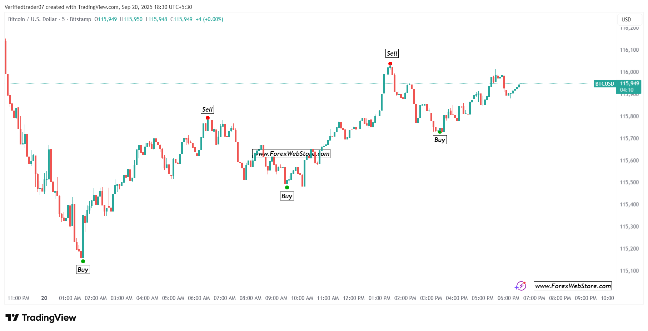Image resolution: width=648 pixels, height=331 pixels.
Task: Click the red sell dot at the 116,000 peak
Action: click(x=390, y=64)
